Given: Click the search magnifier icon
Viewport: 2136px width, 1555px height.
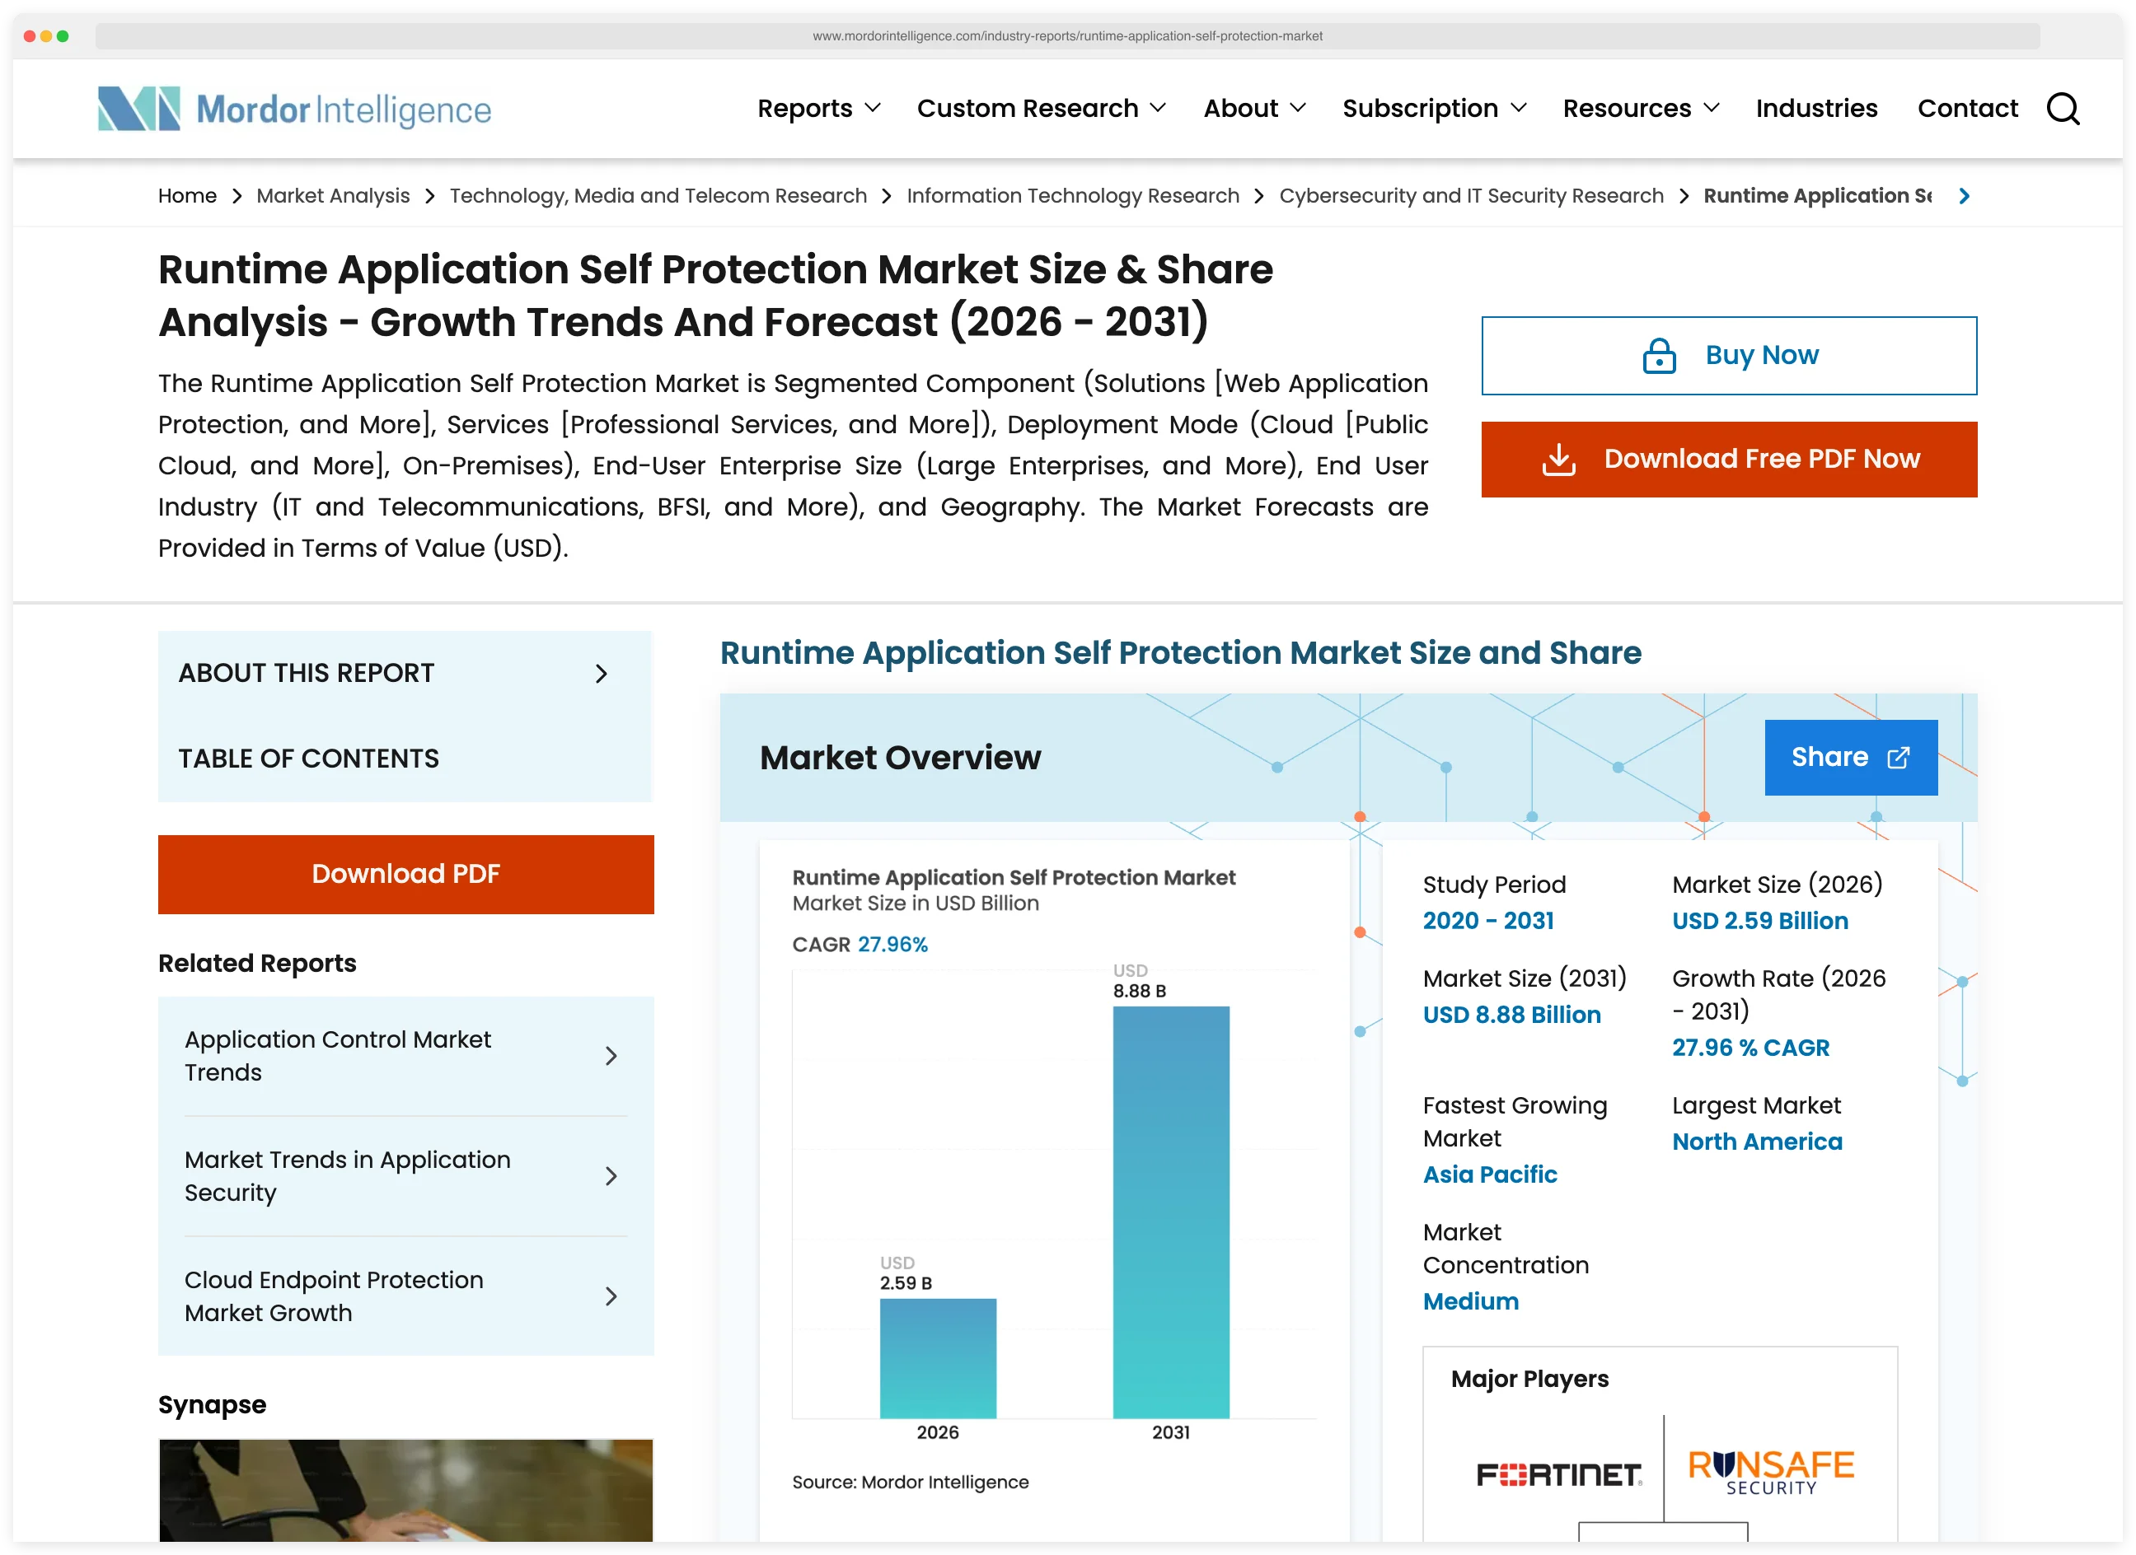Looking at the screenshot, I should pos(2063,110).
